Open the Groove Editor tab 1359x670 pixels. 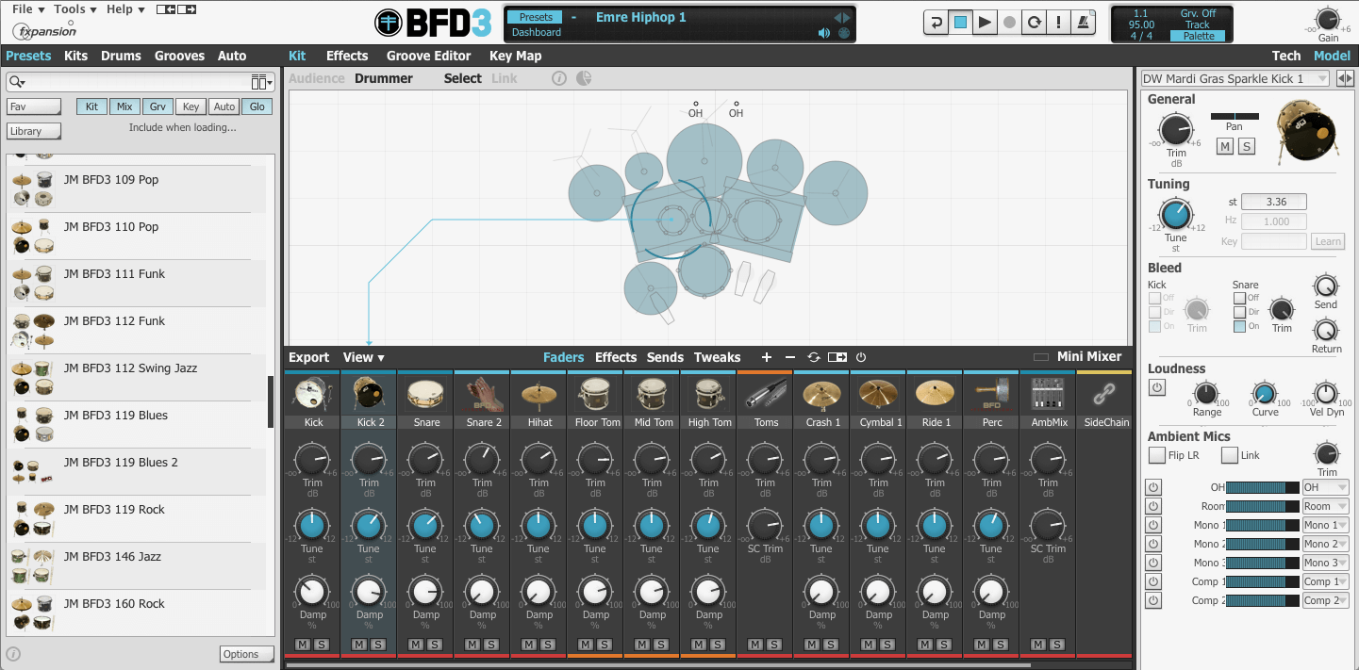tap(429, 56)
